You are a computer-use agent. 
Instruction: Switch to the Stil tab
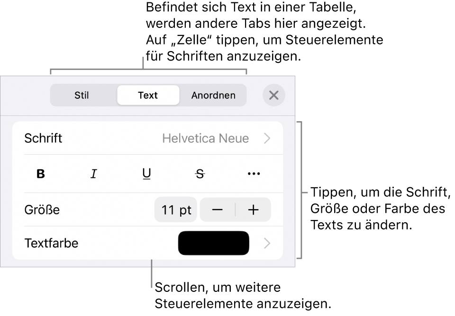82,95
